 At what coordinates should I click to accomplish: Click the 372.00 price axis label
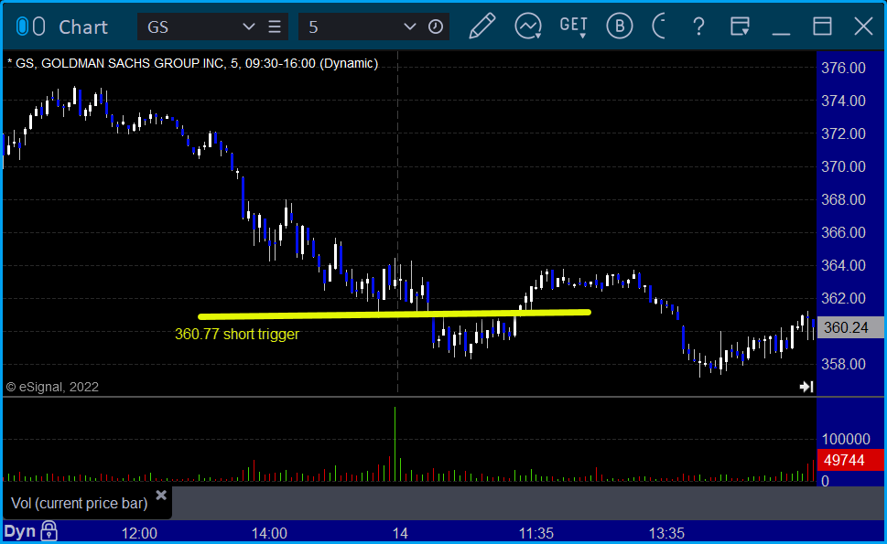843,133
